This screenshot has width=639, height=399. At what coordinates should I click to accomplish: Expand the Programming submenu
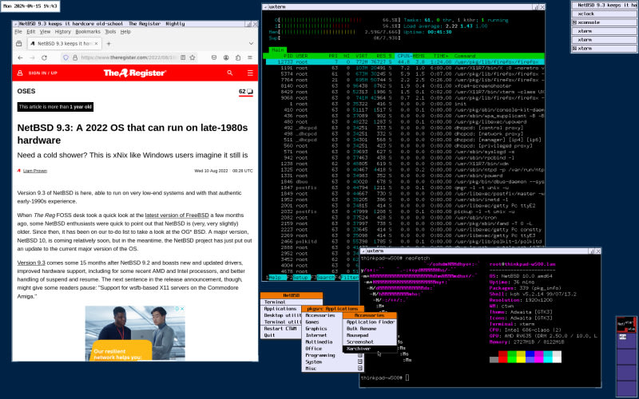319,354
